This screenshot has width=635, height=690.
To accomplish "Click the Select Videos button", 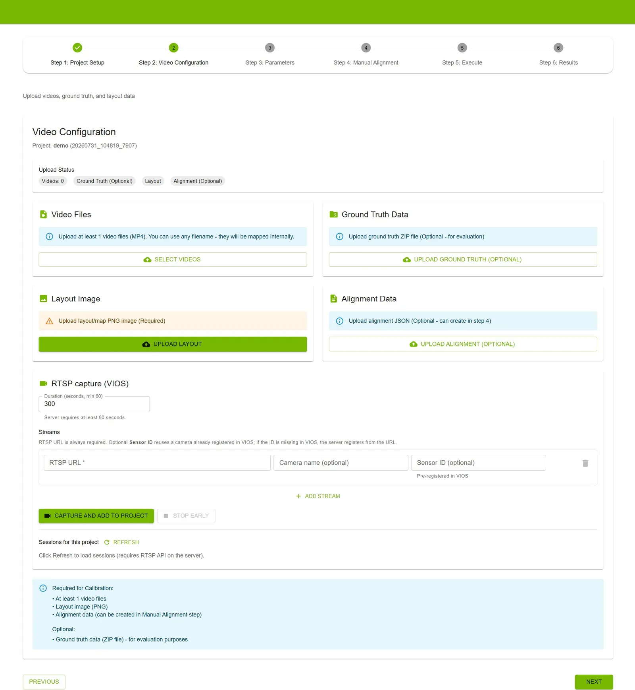I will (173, 260).
